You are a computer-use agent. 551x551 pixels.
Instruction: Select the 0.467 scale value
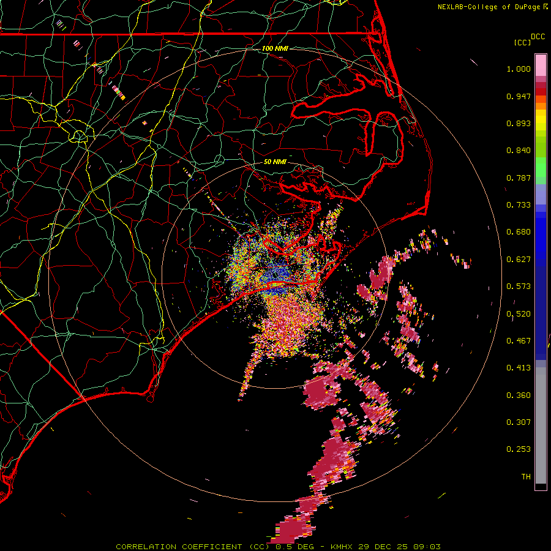[519, 341]
